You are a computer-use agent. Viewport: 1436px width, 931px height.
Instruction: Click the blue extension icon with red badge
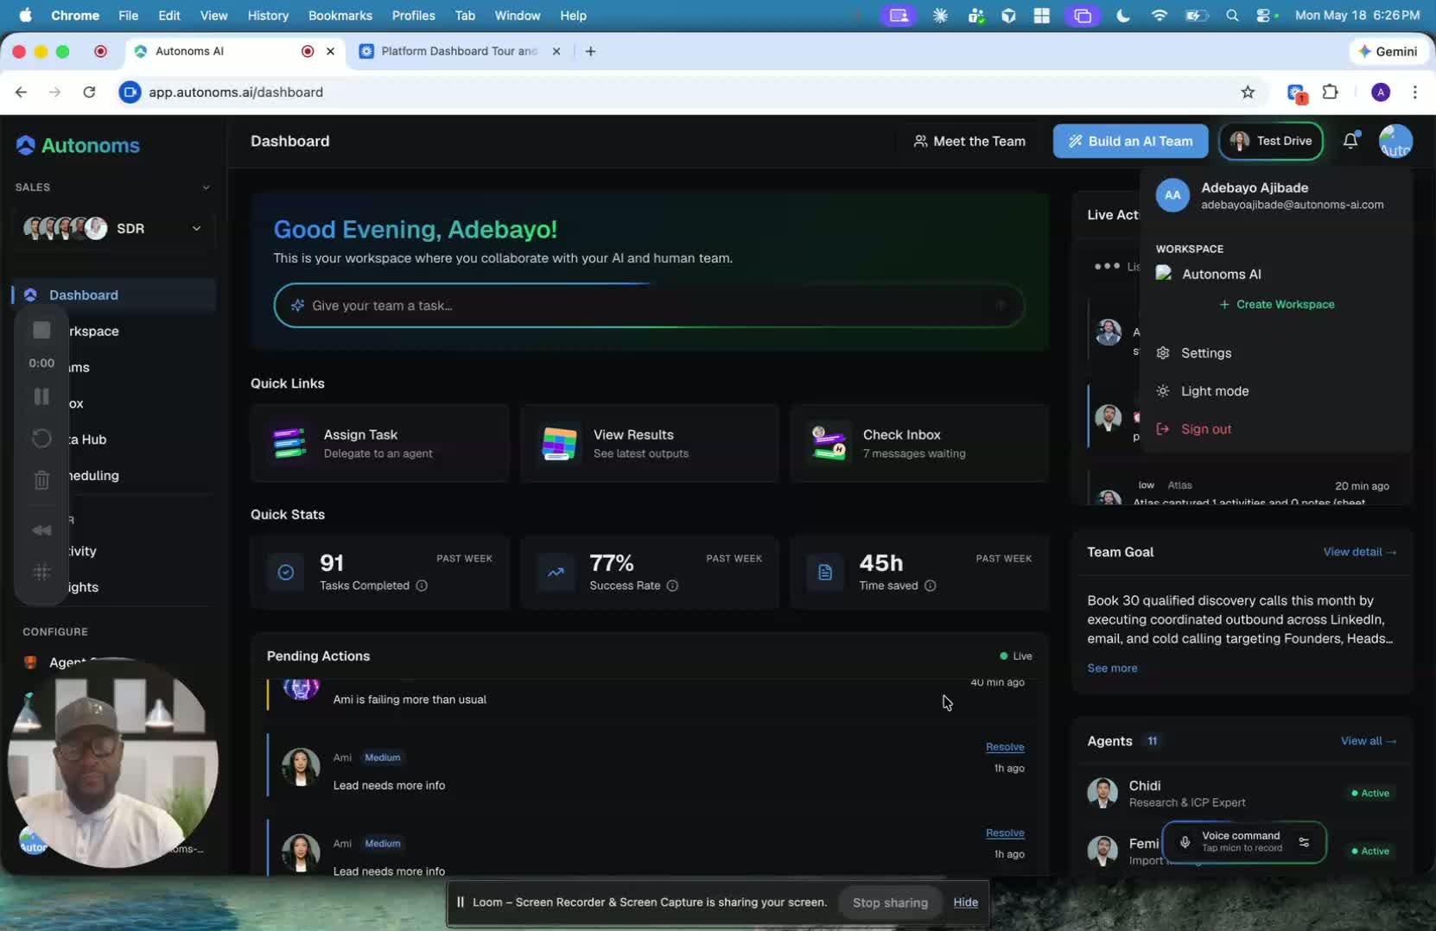[x=1296, y=92]
